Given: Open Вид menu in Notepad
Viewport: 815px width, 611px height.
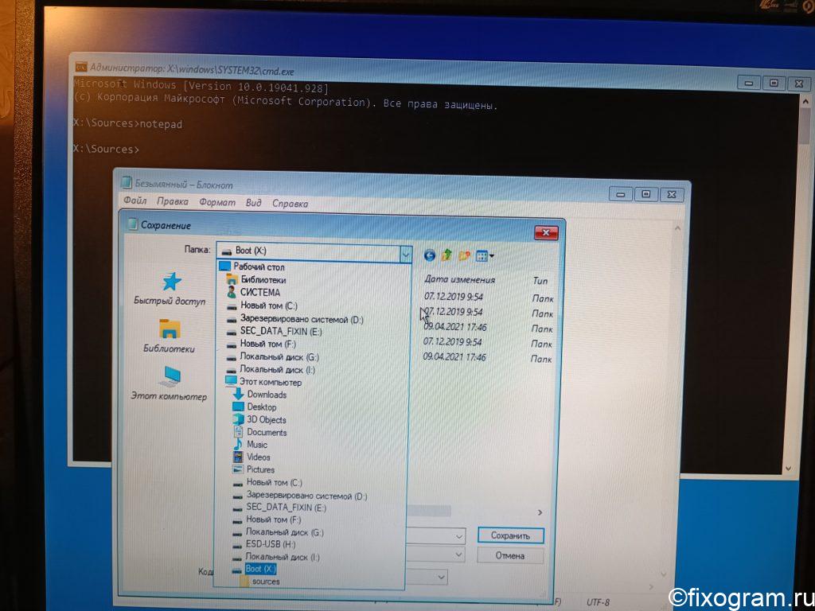Looking at the screenshot, I should coord(254,203).
